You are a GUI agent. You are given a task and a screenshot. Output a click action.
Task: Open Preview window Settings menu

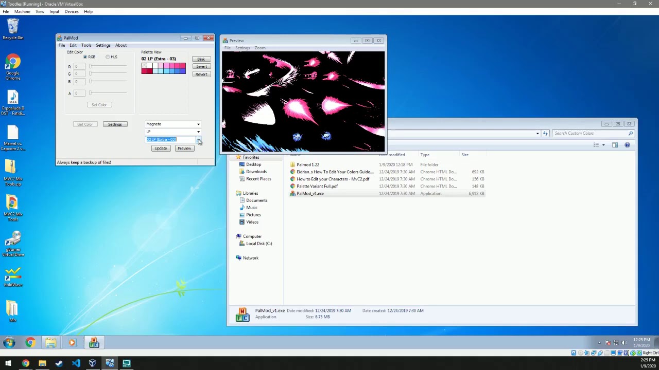242,48
